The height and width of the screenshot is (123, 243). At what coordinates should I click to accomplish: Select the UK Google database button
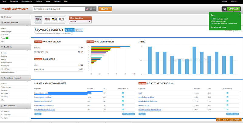47,20
